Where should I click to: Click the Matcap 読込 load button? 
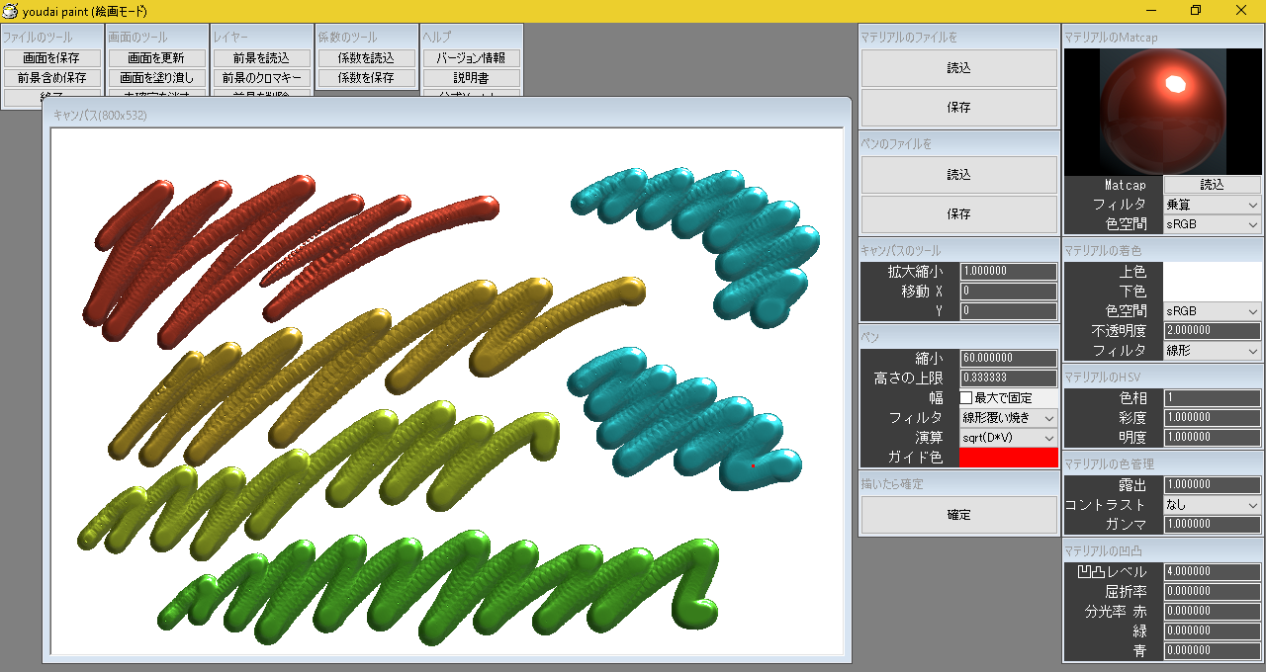click(x=1212, y=185)
